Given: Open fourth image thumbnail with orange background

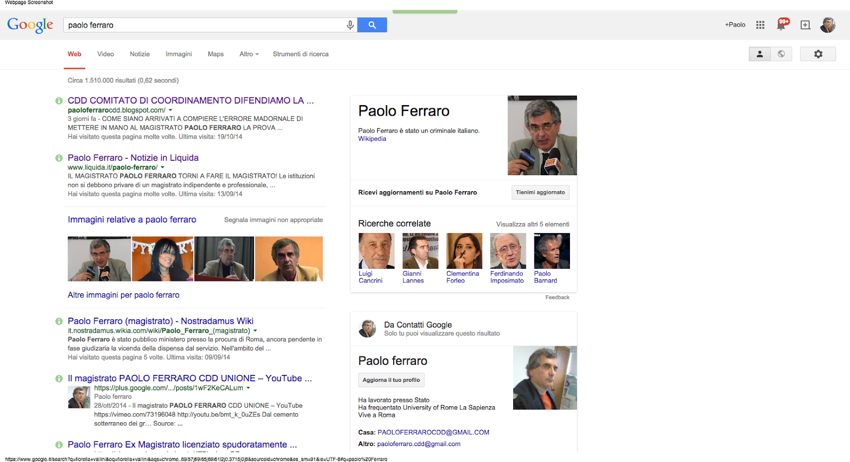Looking at the screenshot, I should (x=289, y=259).
